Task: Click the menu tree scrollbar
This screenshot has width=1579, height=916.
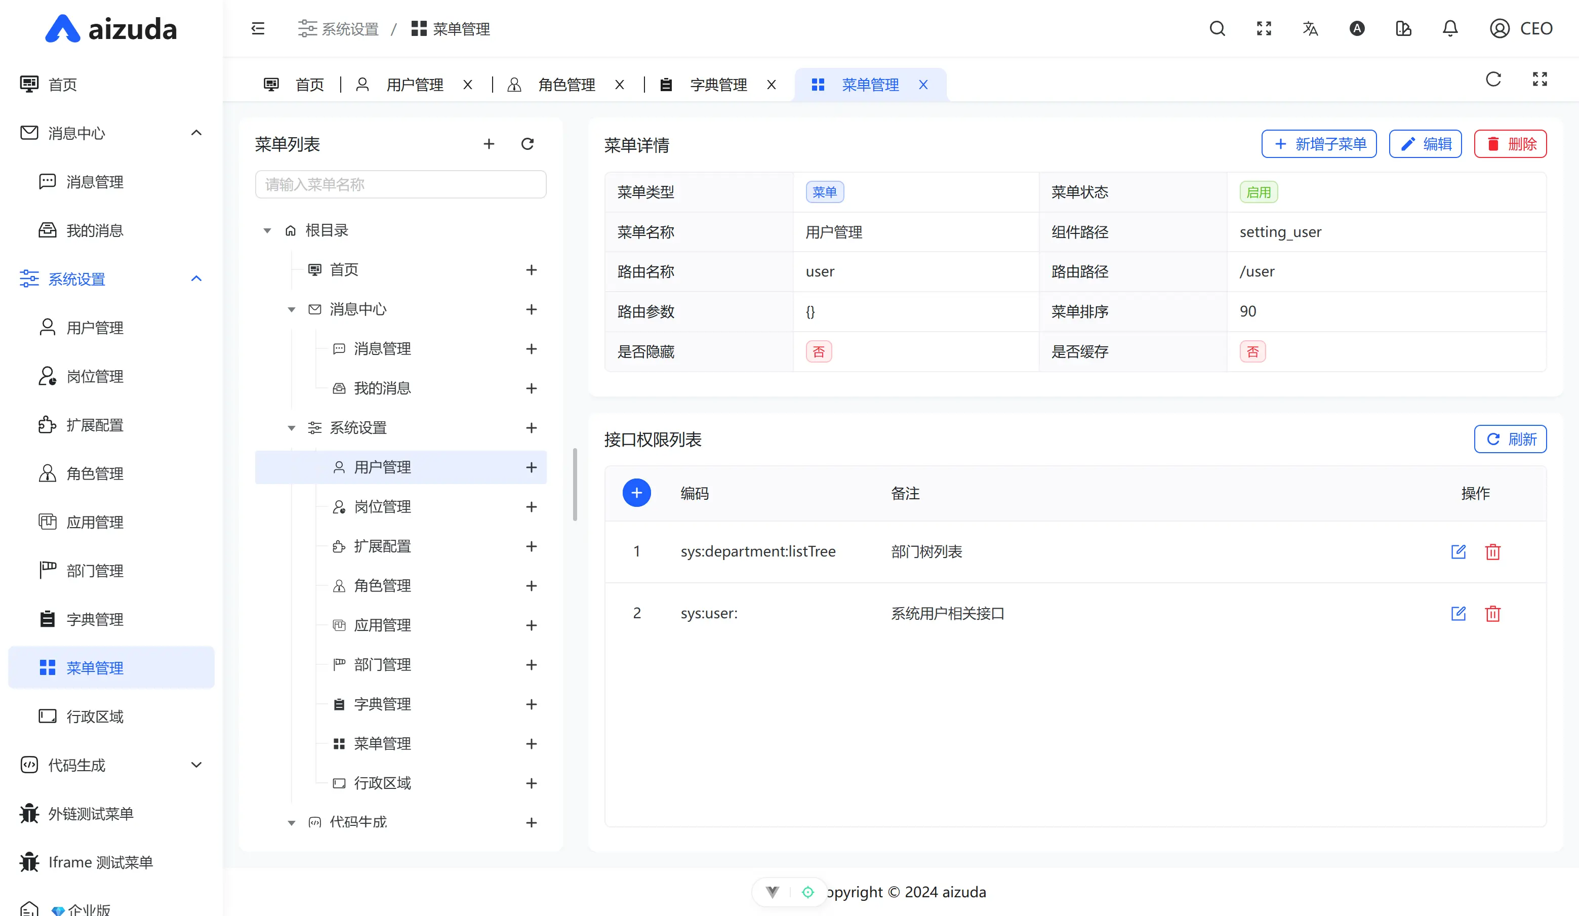Action: pos(575,484)
